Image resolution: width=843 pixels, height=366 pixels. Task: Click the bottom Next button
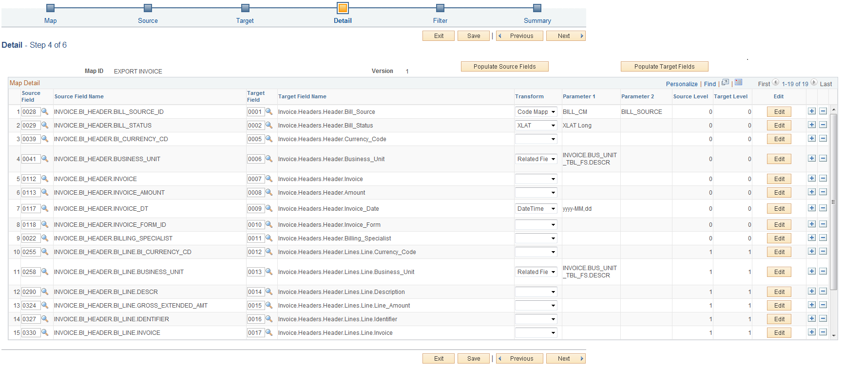tap(566, 359)
